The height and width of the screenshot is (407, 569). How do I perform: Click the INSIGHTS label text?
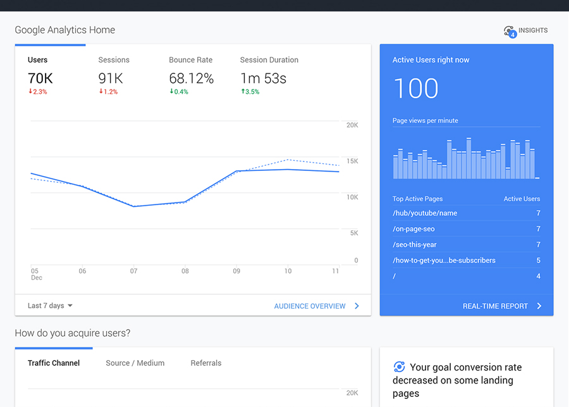point(533,30)
